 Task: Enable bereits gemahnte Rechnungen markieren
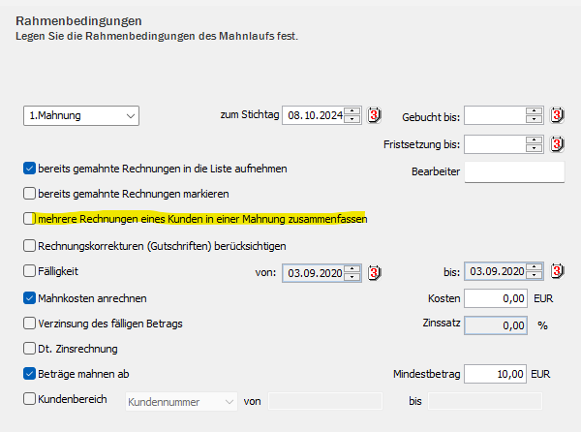tap(29, 193)
